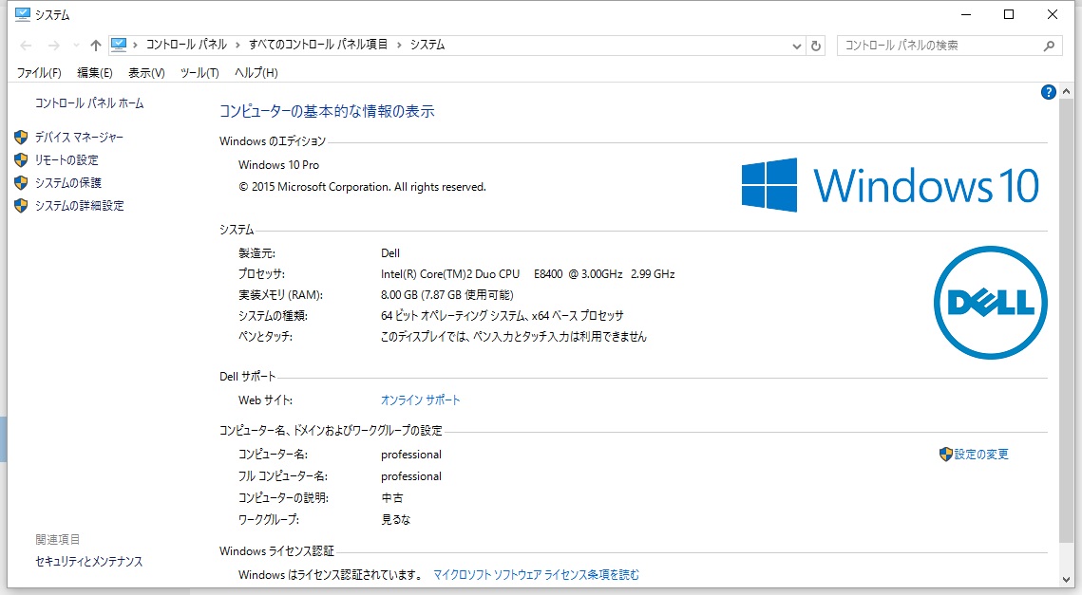
Task: Select ペンとタッチ value text
Action: [513, 337]
